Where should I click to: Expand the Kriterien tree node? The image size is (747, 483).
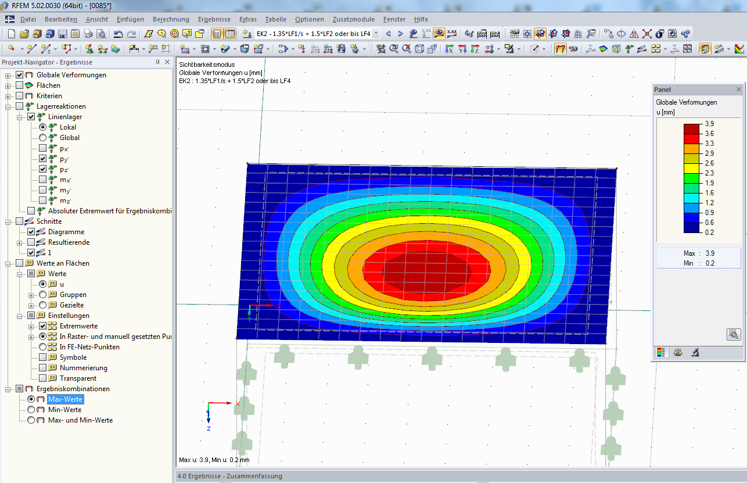(x=8, y=96)
